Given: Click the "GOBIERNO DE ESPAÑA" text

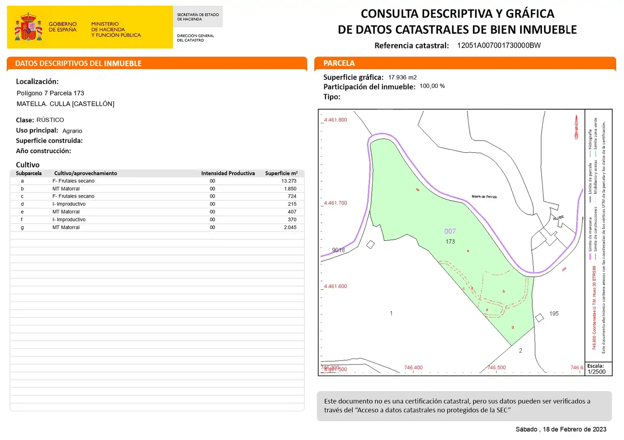Looking at the screenshot, I should coord(62,27).
